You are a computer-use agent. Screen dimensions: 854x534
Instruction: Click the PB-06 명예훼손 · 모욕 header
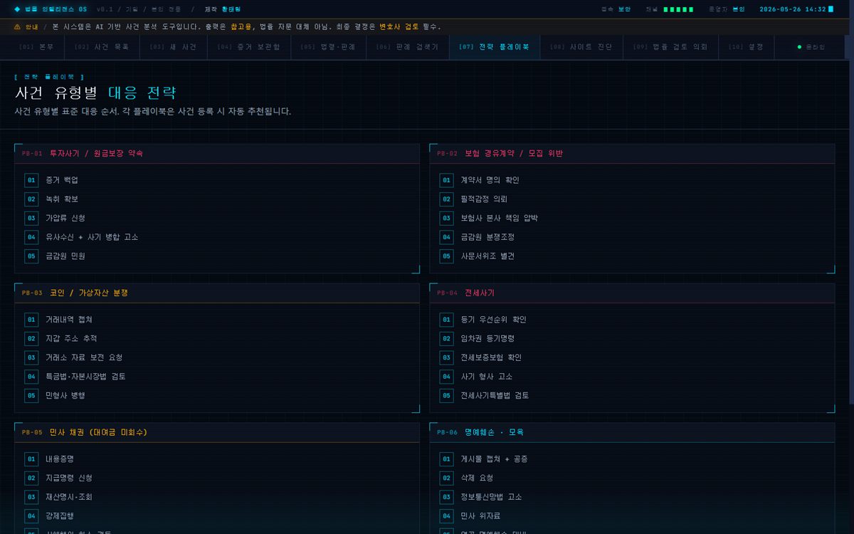point(632,433)
